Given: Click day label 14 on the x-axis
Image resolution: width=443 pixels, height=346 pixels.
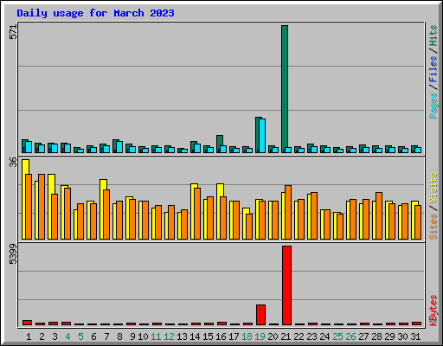Looking at the screenshot, I should (x=195, y=336).
